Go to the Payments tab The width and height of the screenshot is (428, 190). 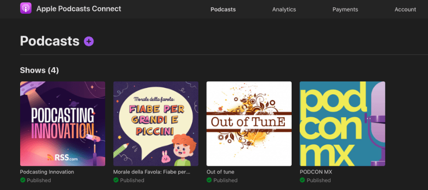click(345, 10)
